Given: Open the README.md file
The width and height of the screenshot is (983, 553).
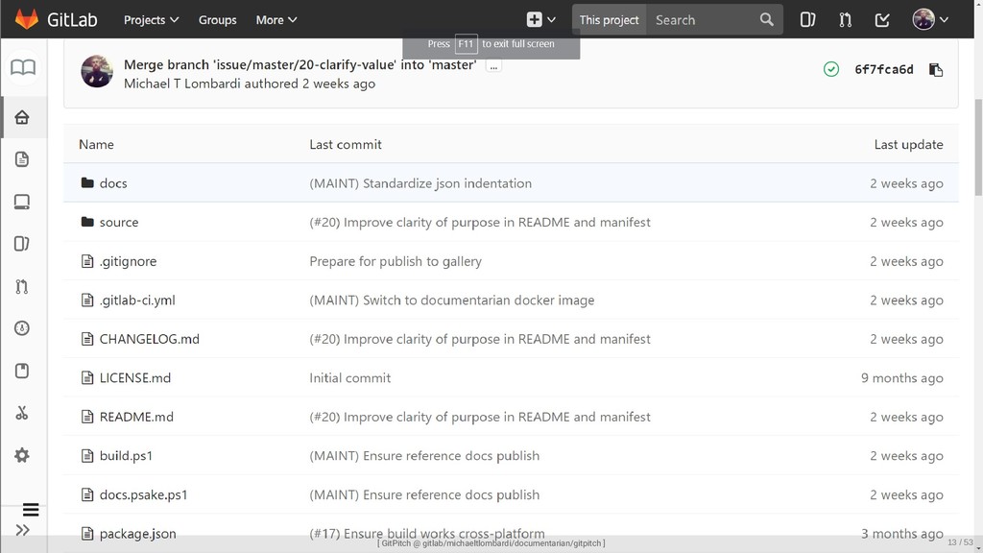Looking at the screenshot, I should [x=136, y=417].
